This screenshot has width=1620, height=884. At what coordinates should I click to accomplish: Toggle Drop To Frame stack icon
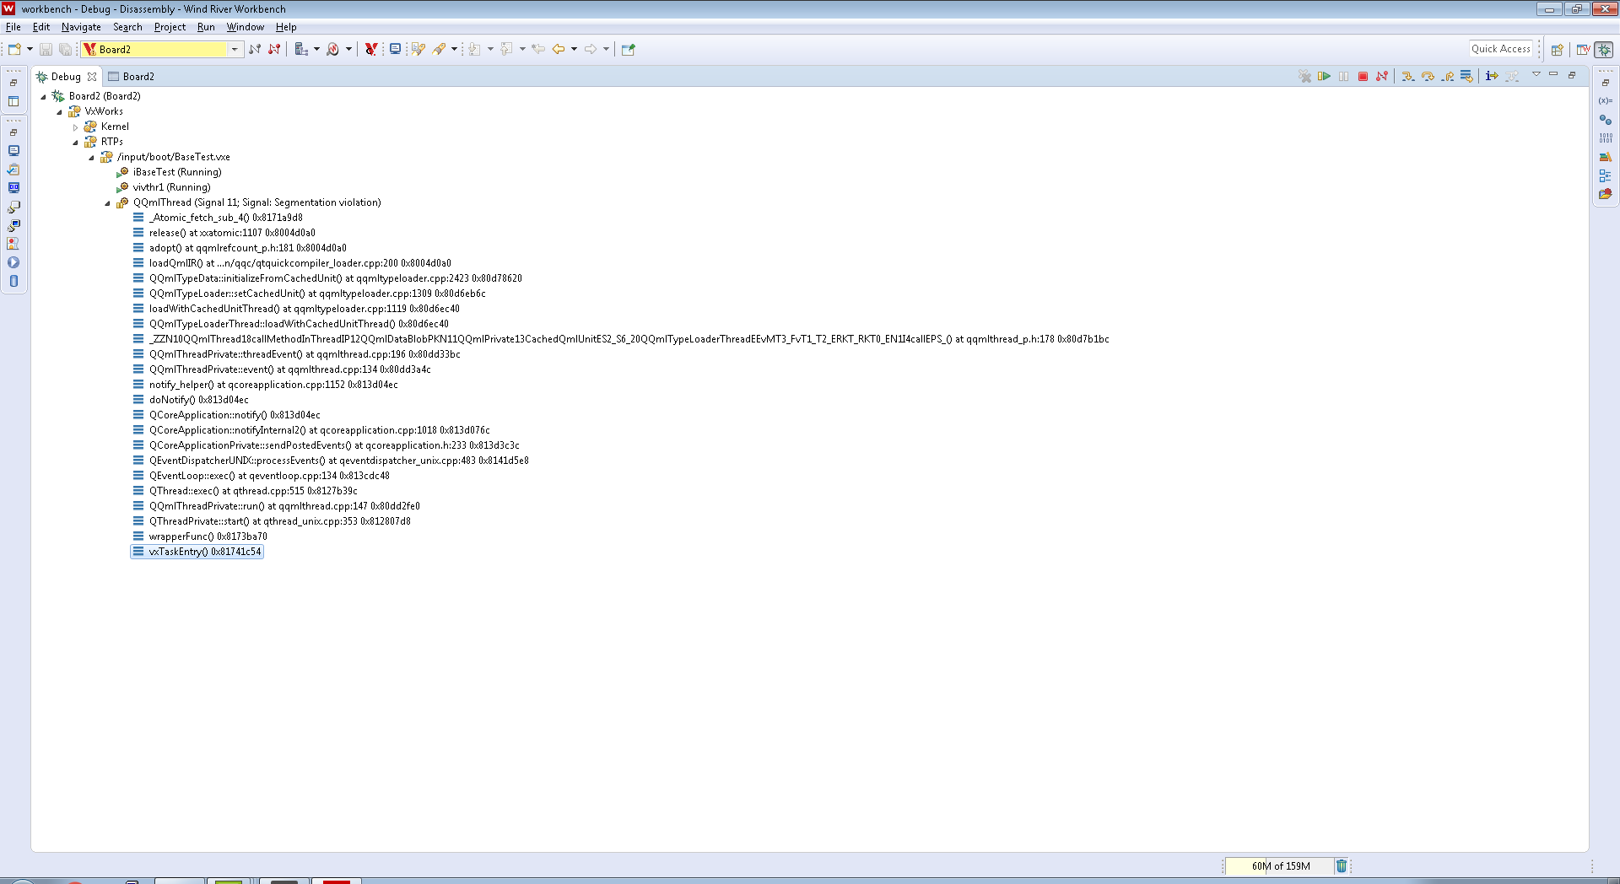point(1467,77)
